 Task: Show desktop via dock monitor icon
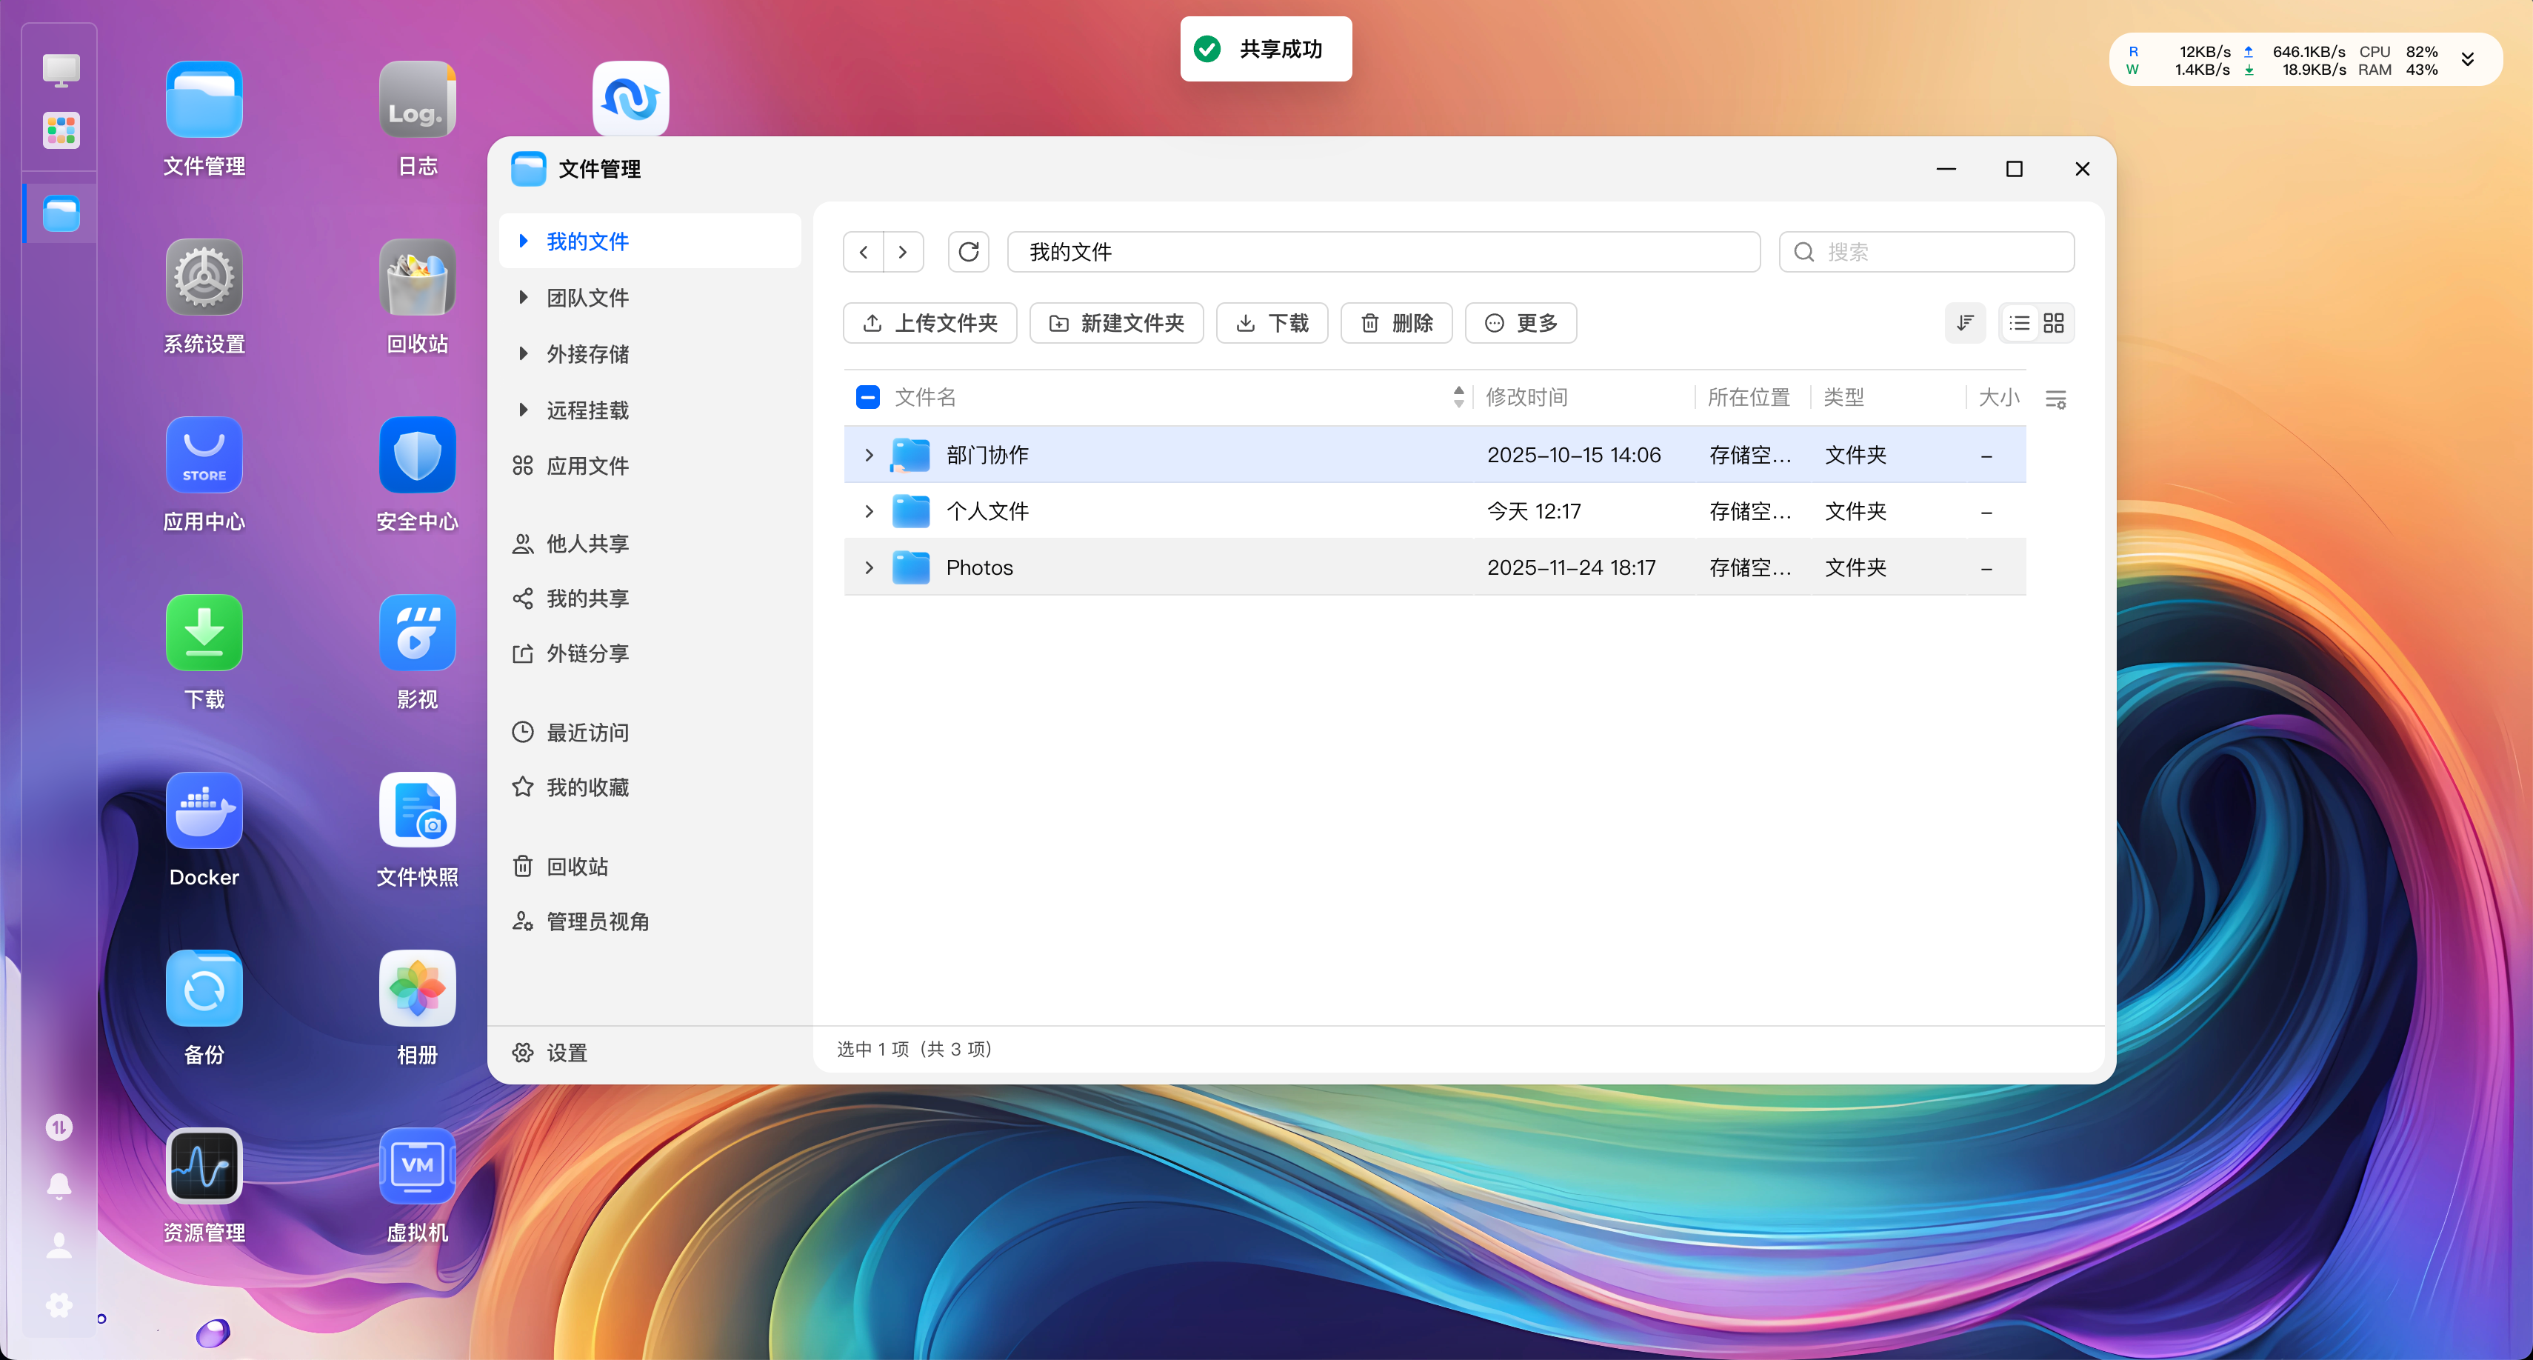tap(61, 70)
